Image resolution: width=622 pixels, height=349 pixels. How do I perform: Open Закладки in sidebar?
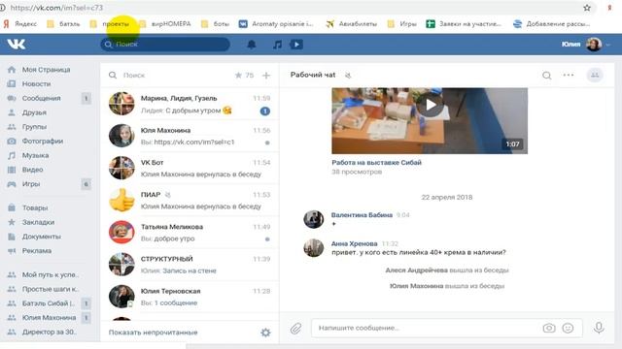click(38, 222)
